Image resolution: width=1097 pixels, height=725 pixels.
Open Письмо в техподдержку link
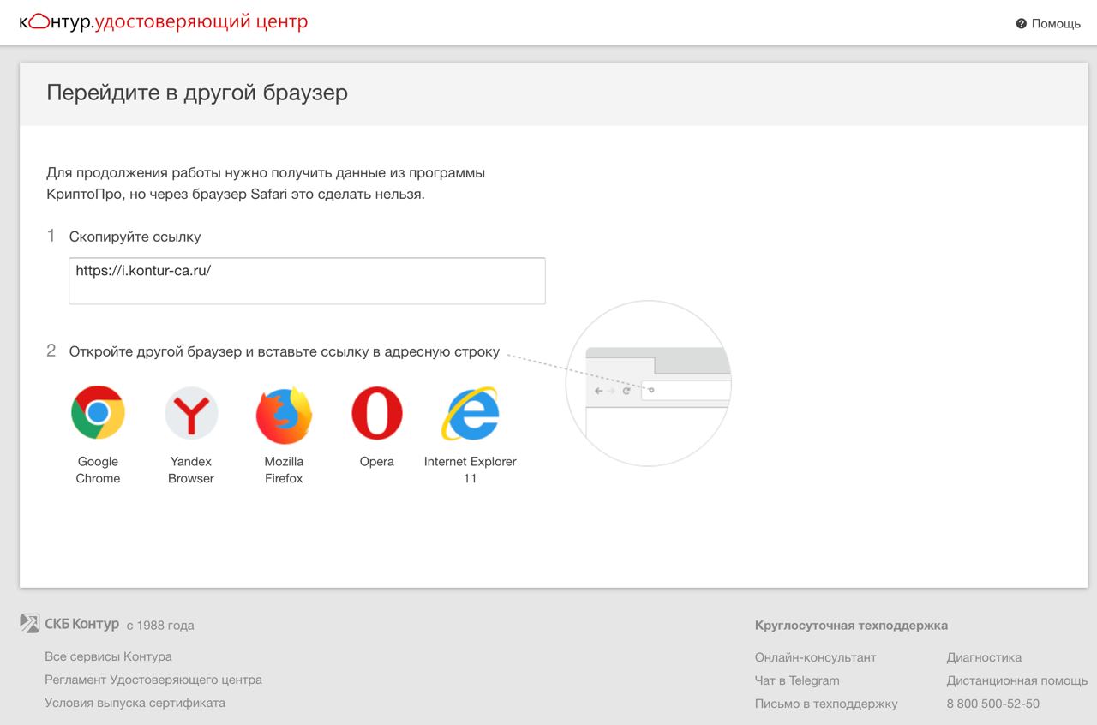pos(826,704)
